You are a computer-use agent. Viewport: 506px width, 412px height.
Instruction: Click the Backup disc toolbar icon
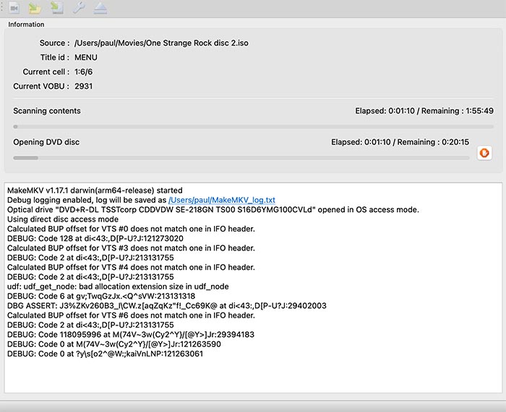pos(57,8)
